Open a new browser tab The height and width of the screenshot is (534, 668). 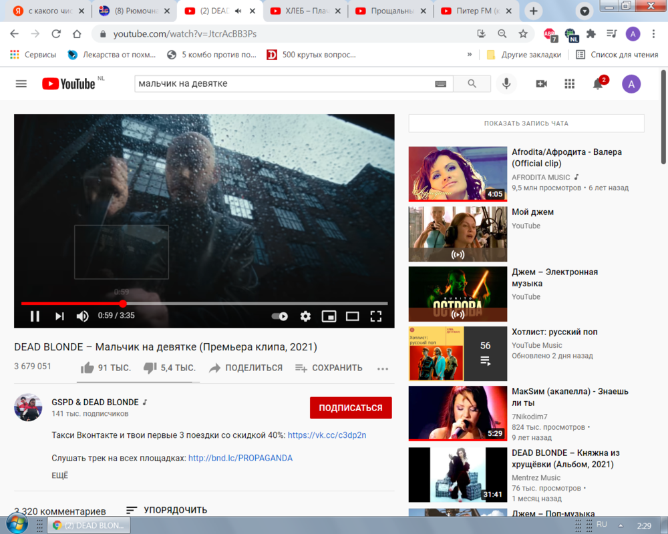[x=533, y=11]
